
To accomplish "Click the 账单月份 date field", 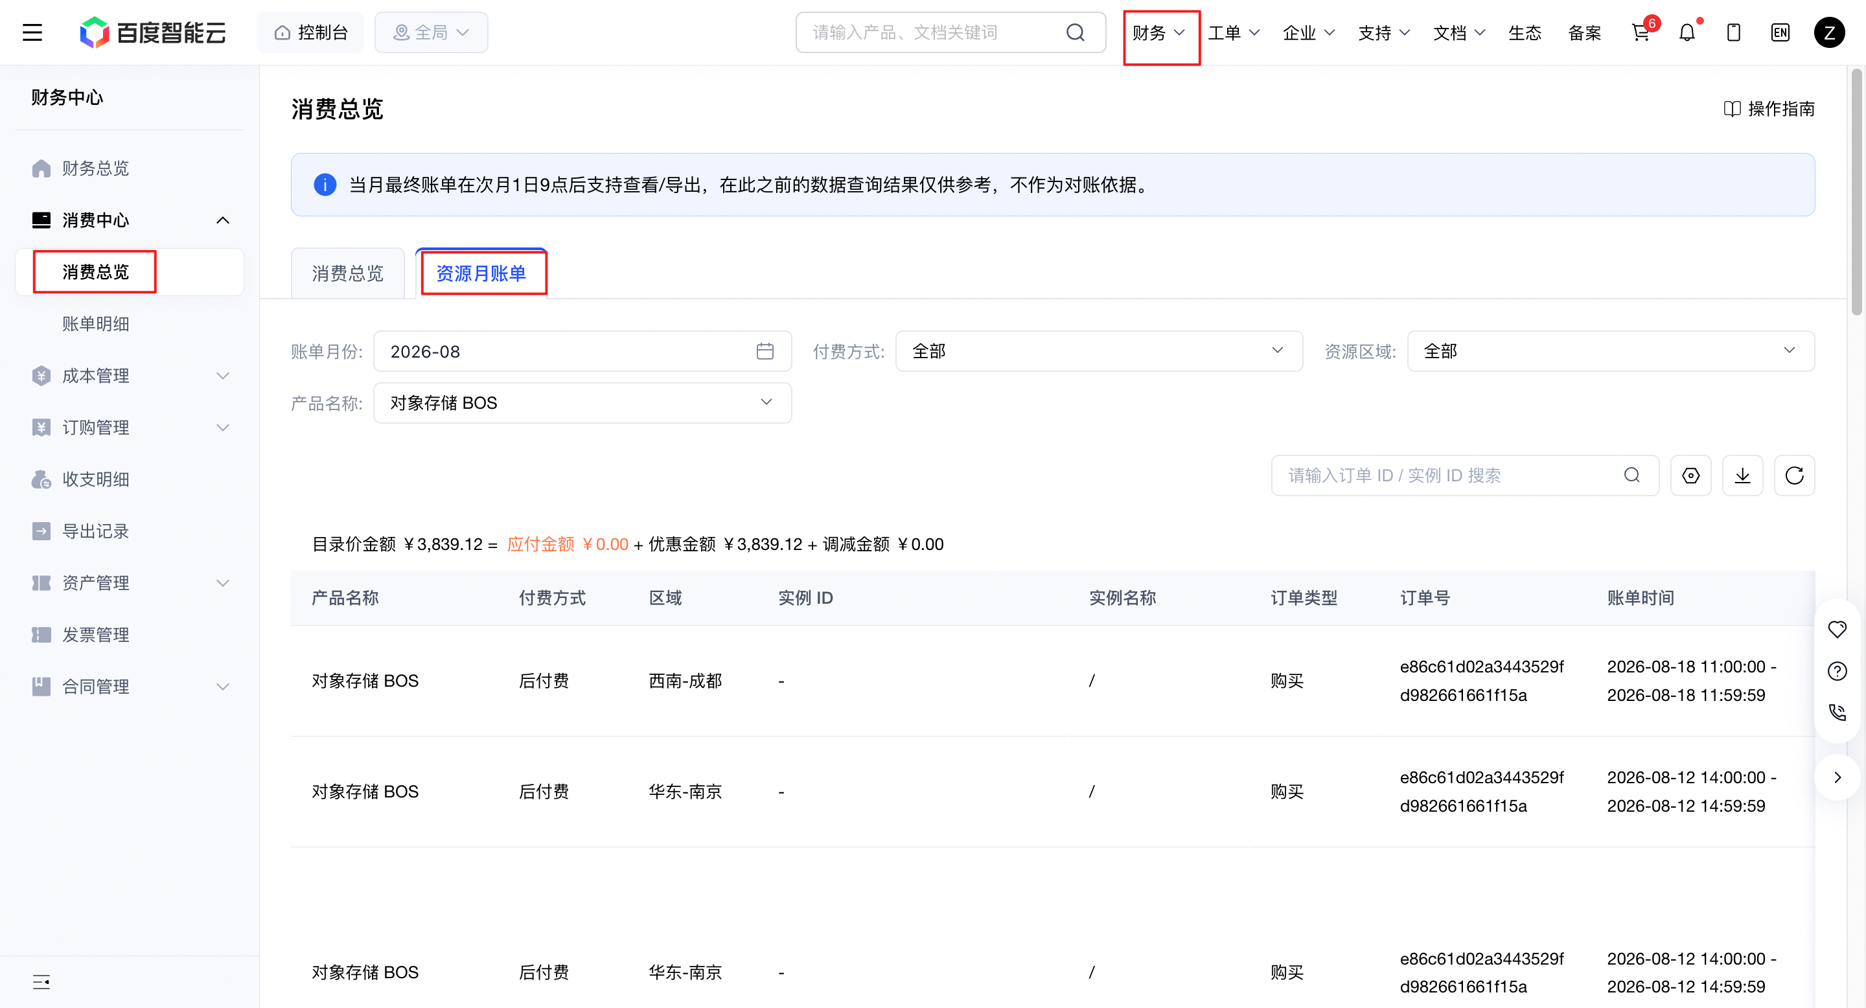I will tap(582, 351).
